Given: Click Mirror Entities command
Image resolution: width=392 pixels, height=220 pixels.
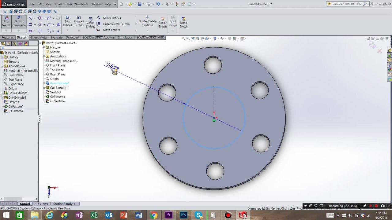Looking at the screenshot, I should (x=112, y=18).
